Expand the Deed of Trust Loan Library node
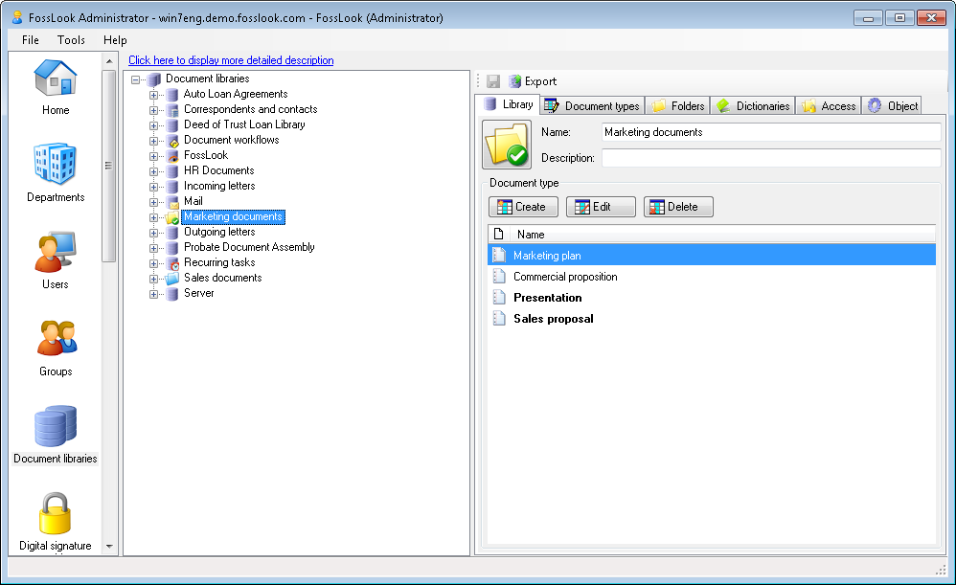The height and width of the screenshot is (585, 956). [153, 124]
